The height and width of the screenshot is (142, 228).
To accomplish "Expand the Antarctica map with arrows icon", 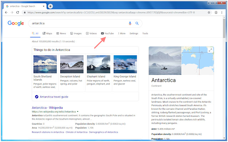I will click(210, 50).
